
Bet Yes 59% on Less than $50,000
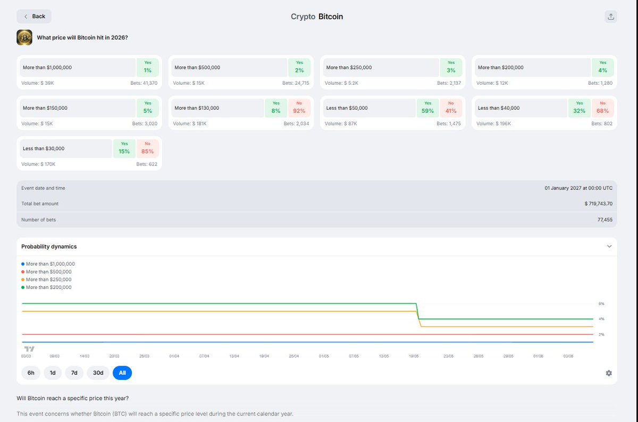click(x=428, y=108)
